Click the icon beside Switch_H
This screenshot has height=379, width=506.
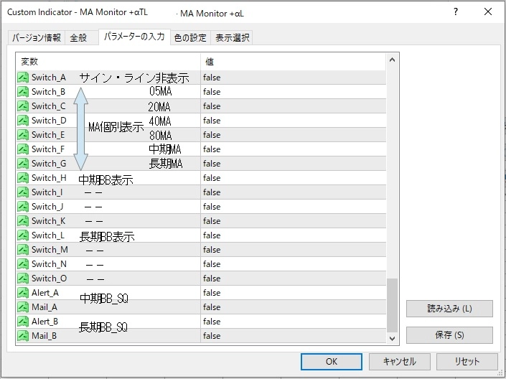[23, 178]
